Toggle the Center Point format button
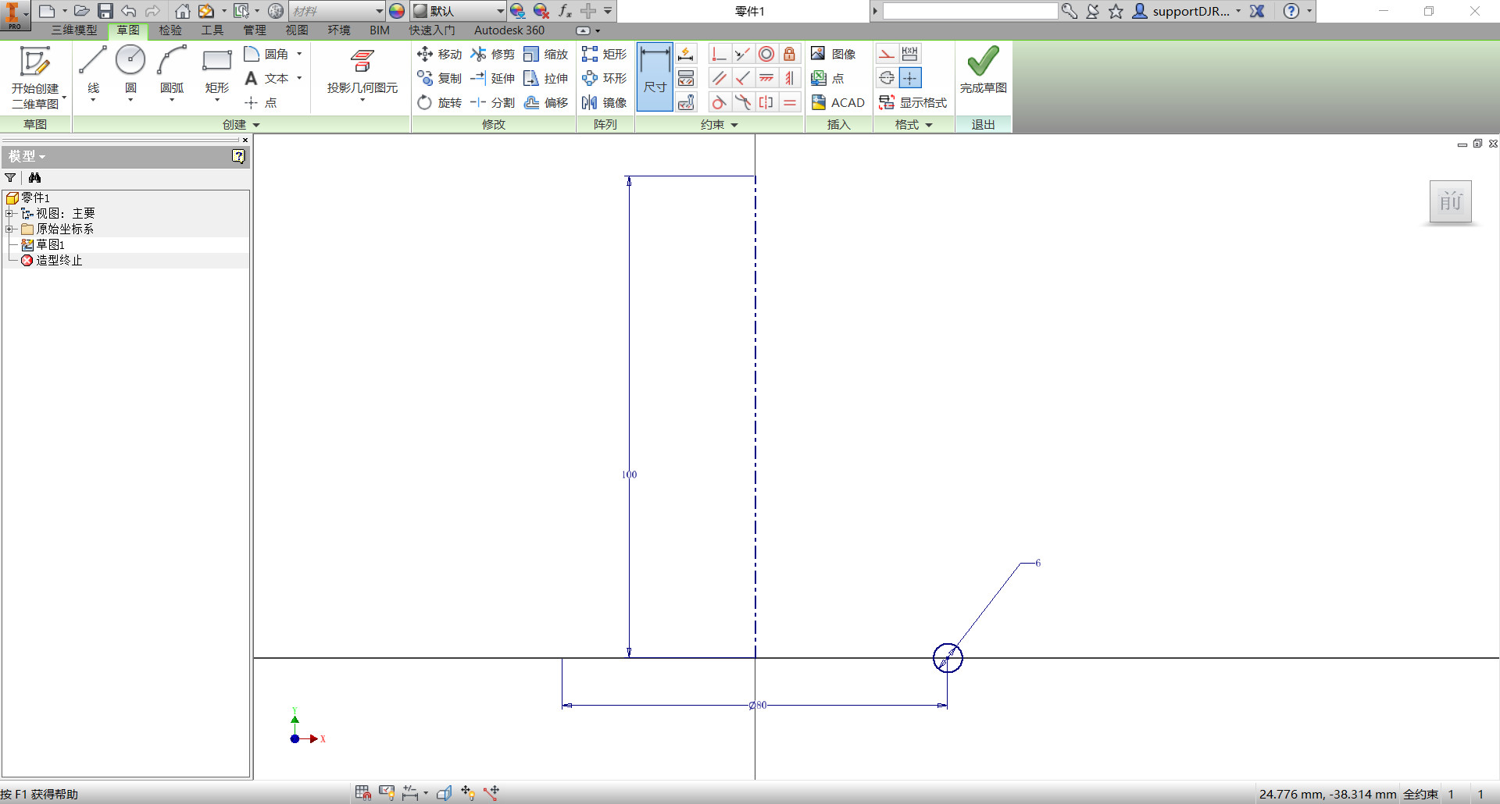The image size is (1500, 804). point(910,78)
